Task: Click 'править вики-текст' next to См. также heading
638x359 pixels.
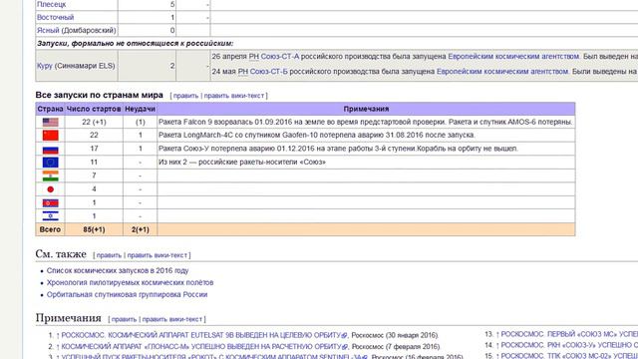Action: click(158, 255)
